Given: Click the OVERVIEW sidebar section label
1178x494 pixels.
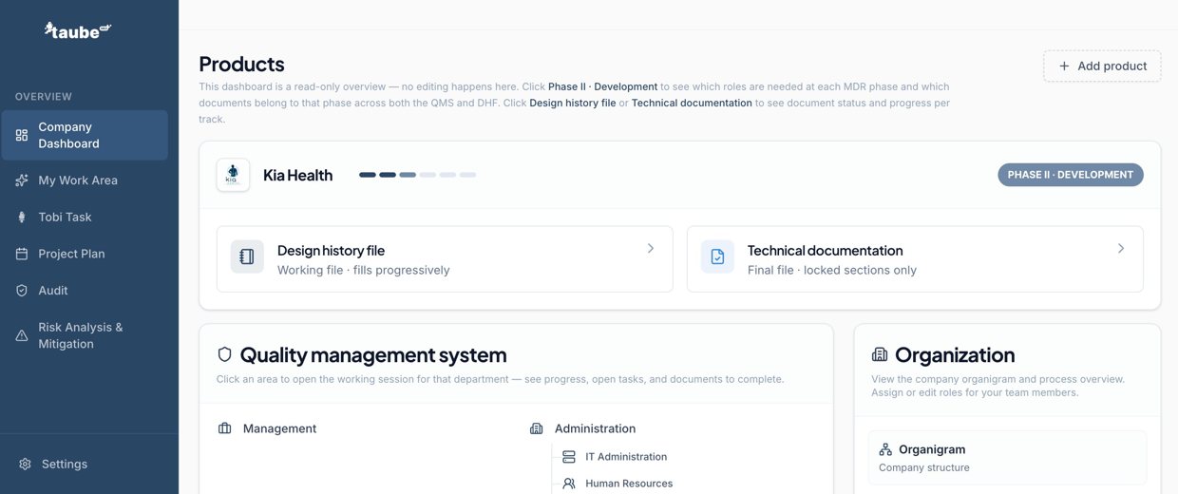Looking at the screenshot, I should [44, 97].
